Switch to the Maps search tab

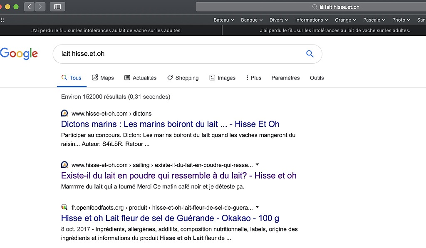coord(103,78)
